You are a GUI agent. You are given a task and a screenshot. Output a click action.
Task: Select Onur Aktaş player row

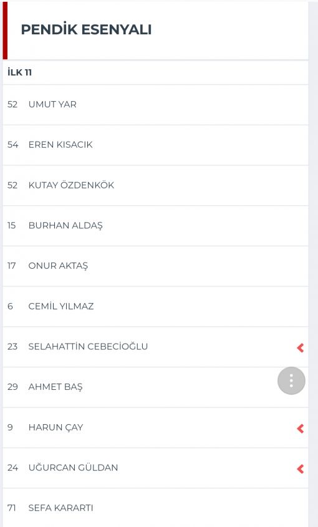point(156,266)
